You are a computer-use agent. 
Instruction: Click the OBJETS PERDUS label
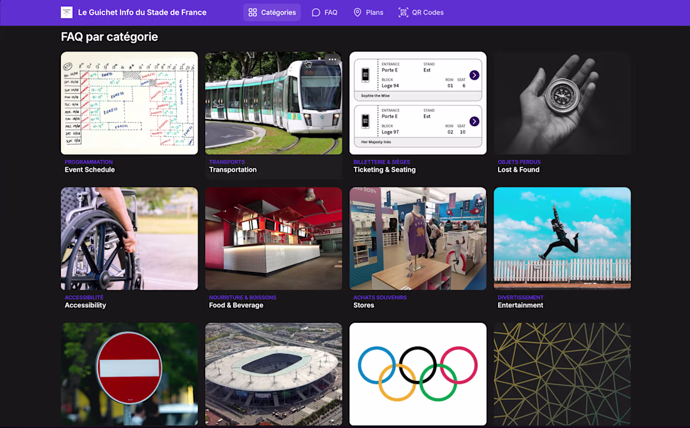(519, 162)
